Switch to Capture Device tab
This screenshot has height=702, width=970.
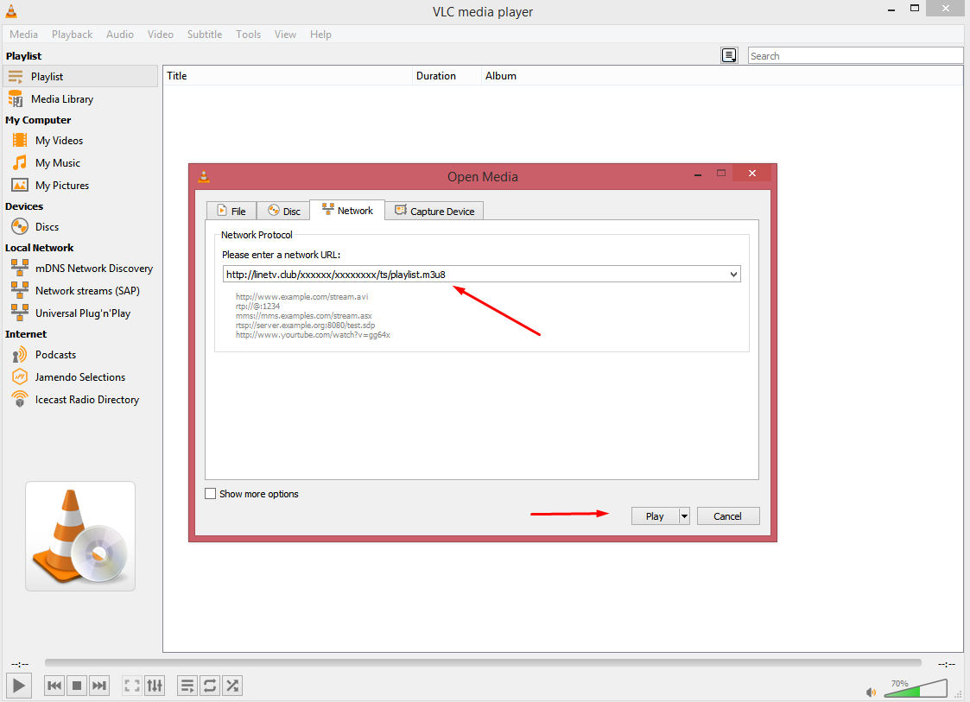tap(434, 211)
